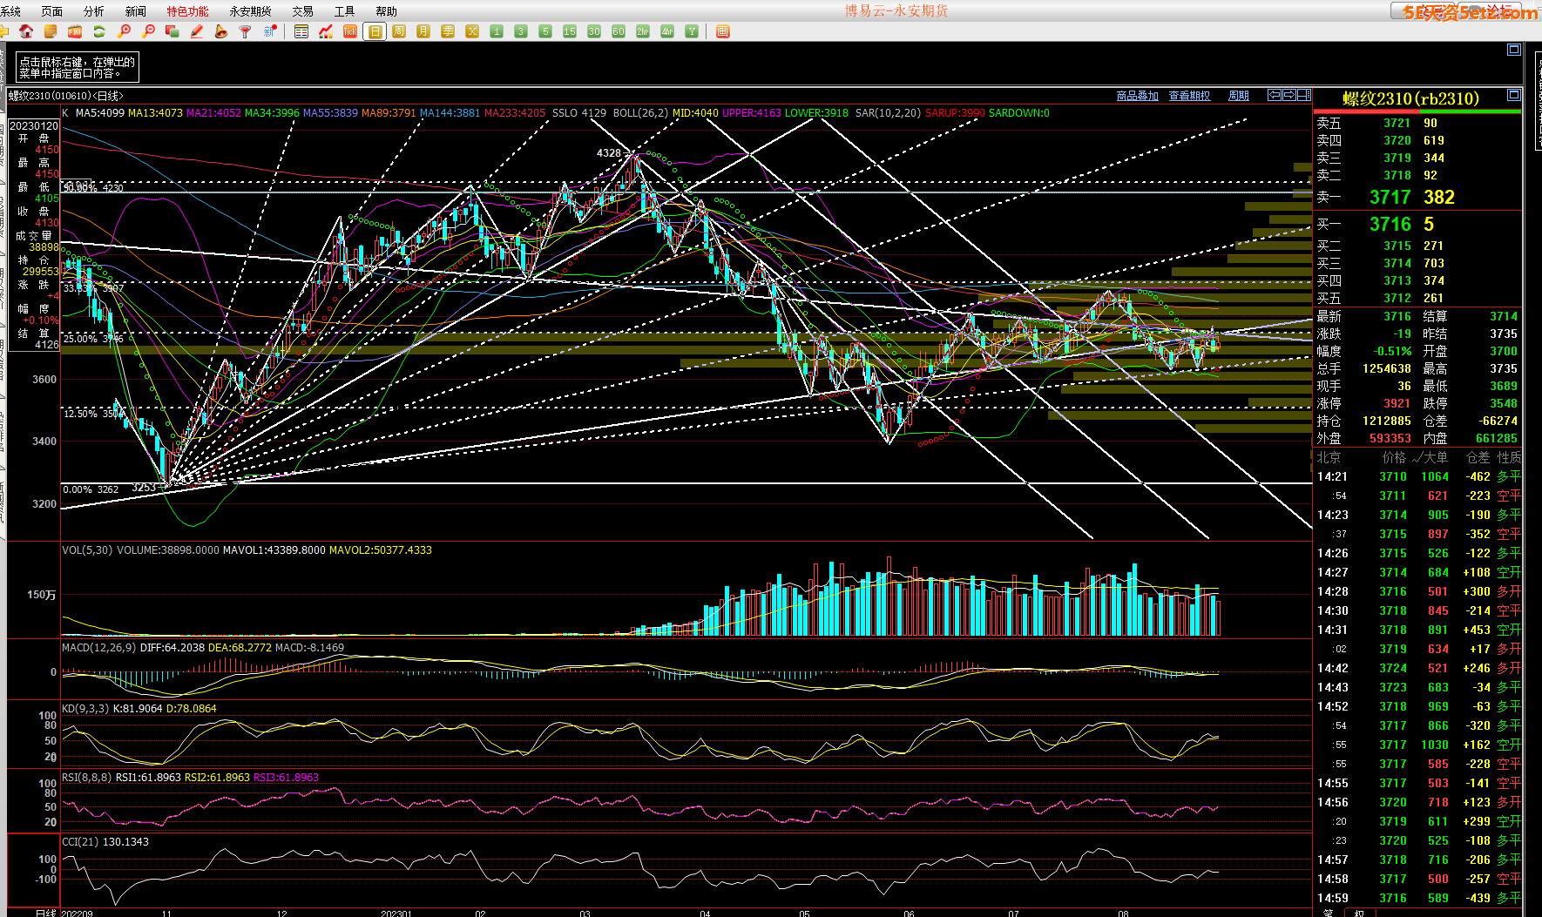Click the red Home toolbar icon
This screenshot has width=1542, height=917.
point(26,31)
